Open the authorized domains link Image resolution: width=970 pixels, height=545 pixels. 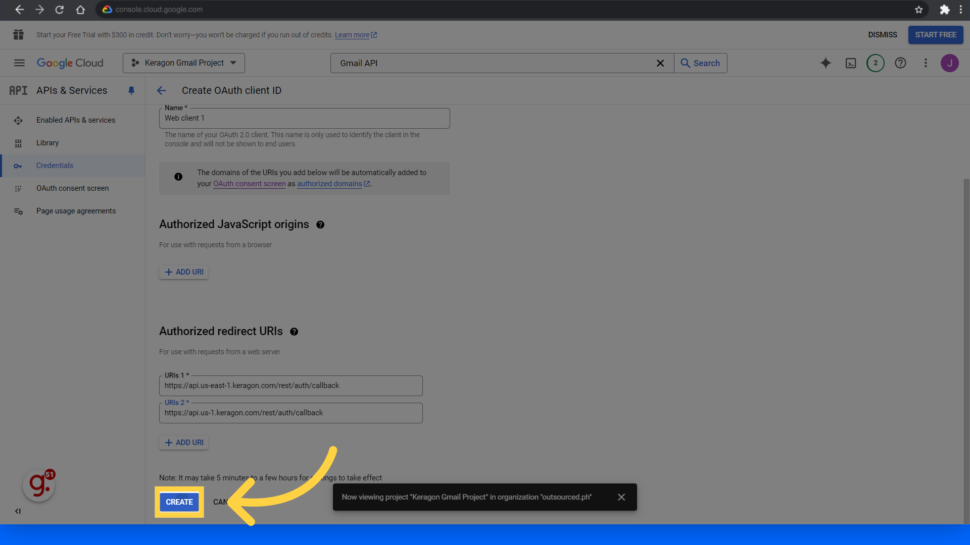(x=333, y=184)
